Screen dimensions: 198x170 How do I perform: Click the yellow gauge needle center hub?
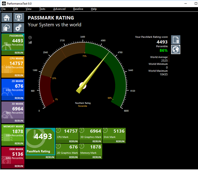pos(83,86)
